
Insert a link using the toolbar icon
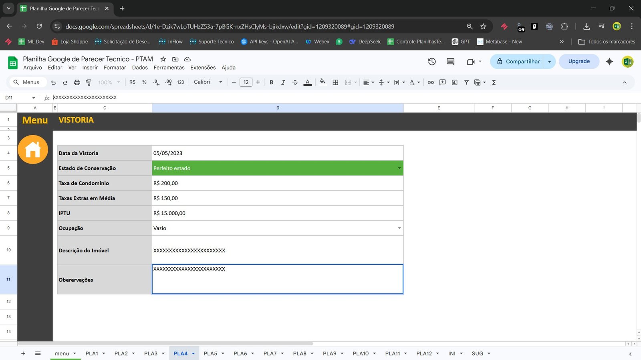click(431, 82)
